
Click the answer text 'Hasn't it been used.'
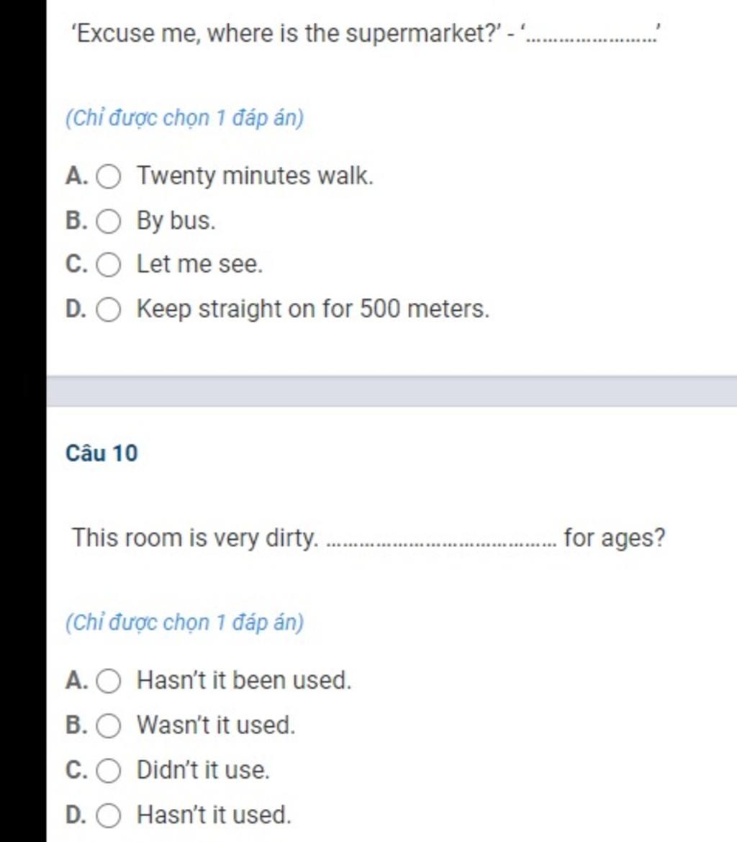[244, 680]
